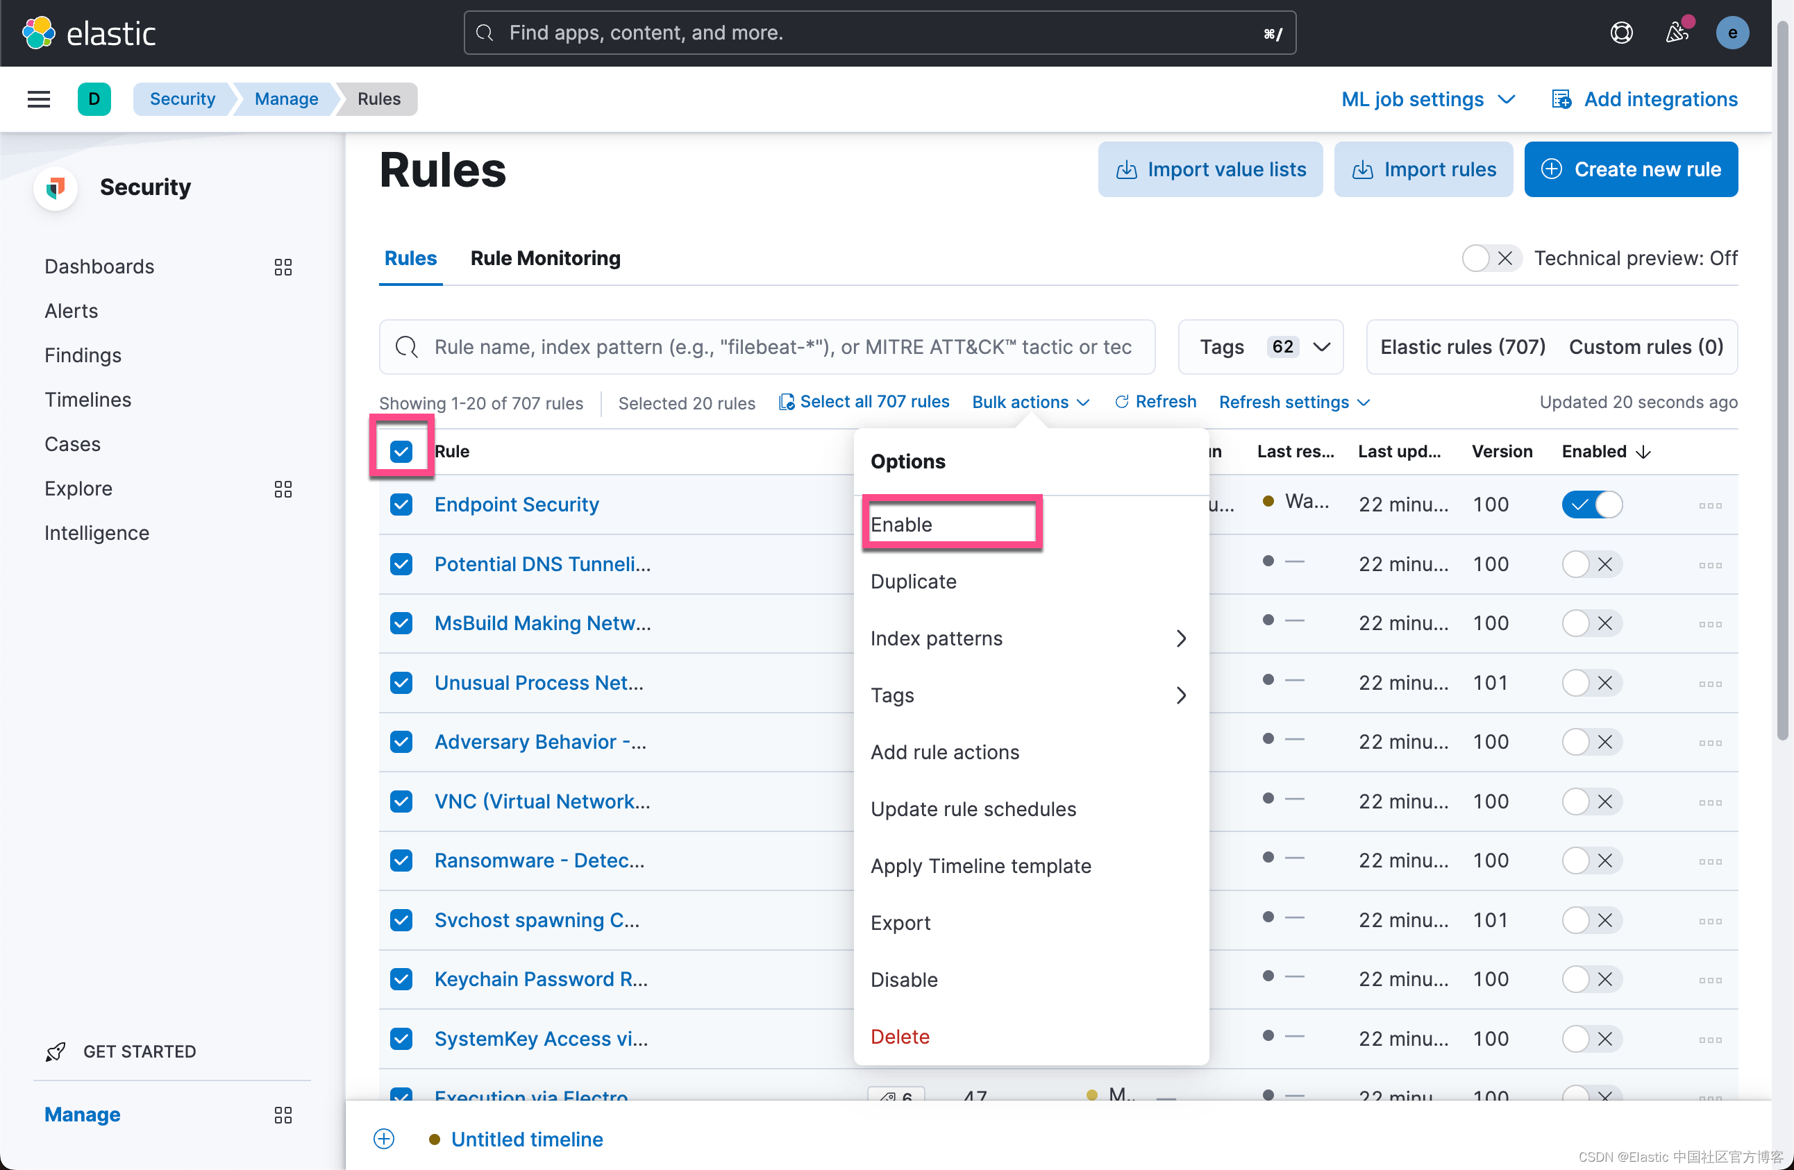Open the user avatar menu

coord(1732,33)
